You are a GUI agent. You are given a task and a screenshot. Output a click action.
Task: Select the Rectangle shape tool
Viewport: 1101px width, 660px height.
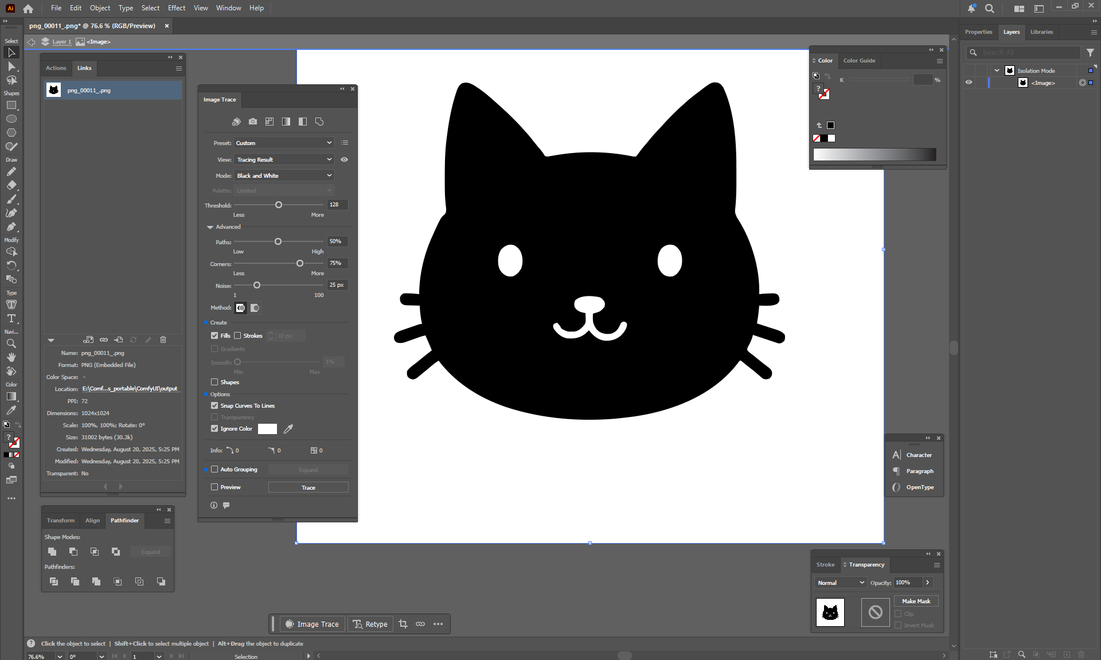point(11,106)
